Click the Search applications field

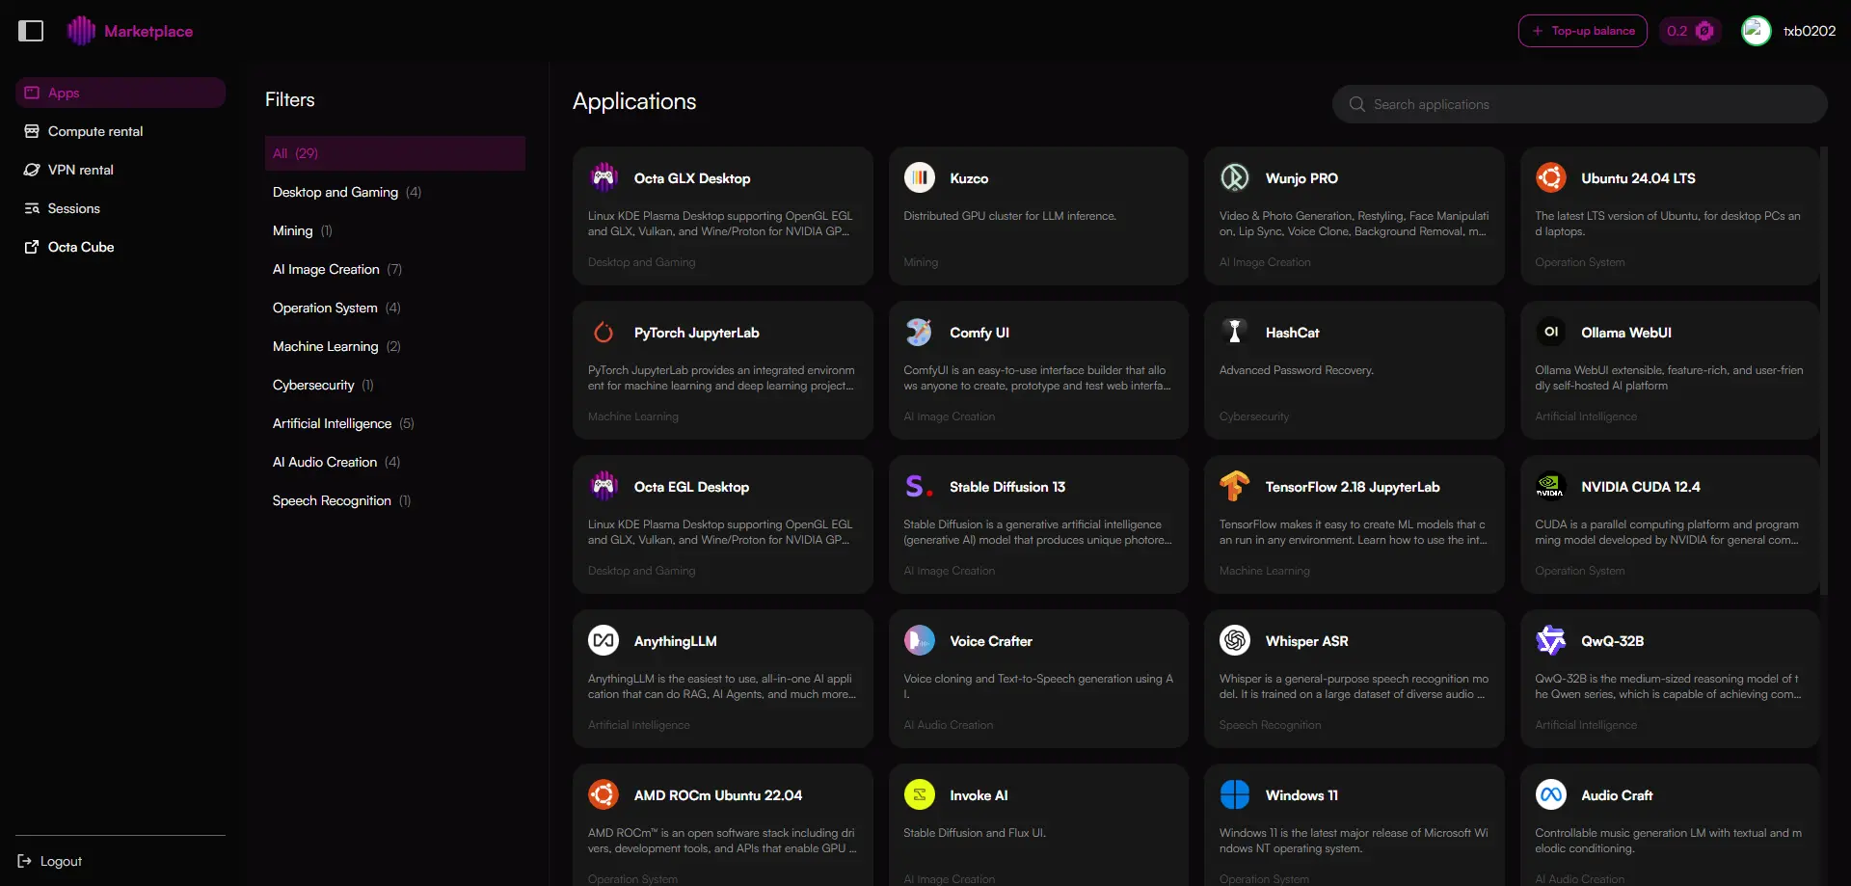(1579, 104)
